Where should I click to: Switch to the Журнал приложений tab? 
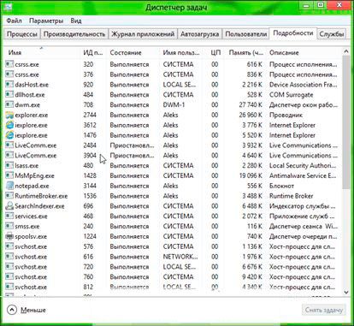click(x=143, y=34)
